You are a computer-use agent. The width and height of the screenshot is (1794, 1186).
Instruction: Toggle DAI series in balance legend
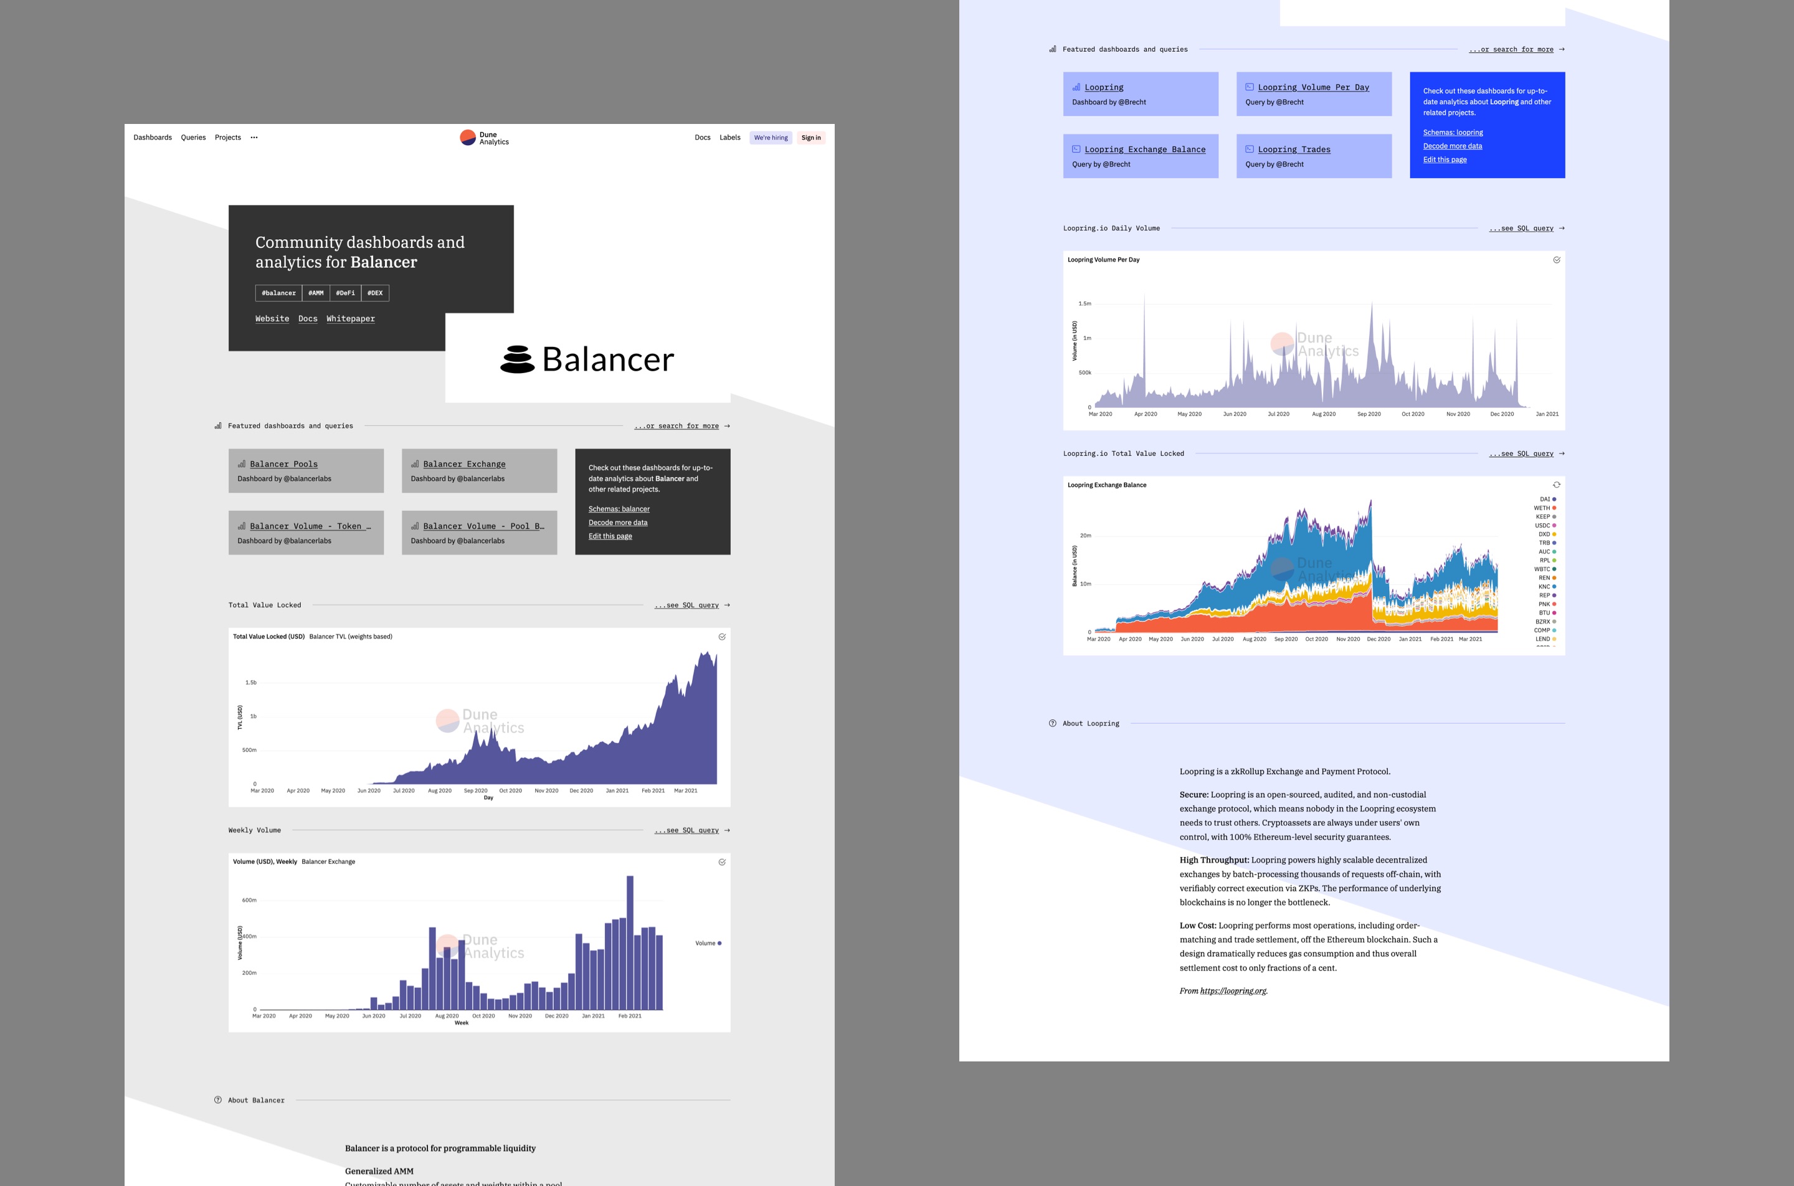tap(1547, 499)
